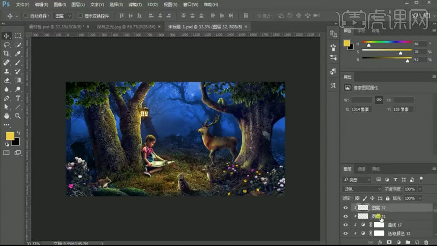Select the History Brush tool

18,71
